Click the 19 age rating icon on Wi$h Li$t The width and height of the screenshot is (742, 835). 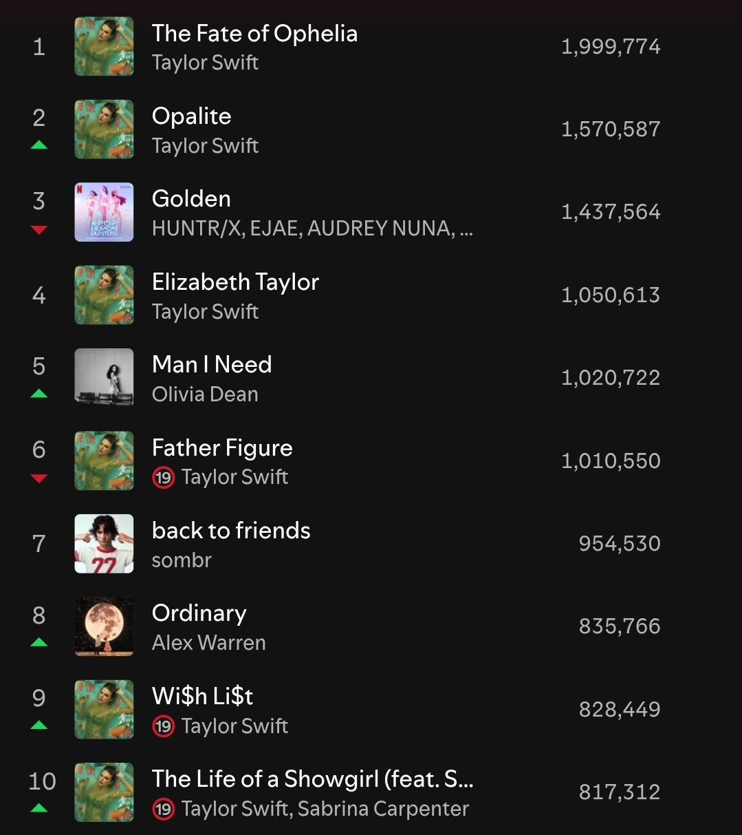tap(163, 726)
